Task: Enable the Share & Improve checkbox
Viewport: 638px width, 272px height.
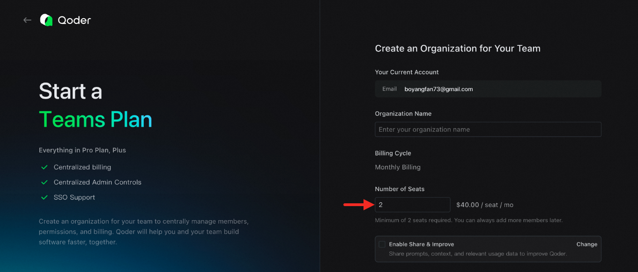Action: [382, 244]
